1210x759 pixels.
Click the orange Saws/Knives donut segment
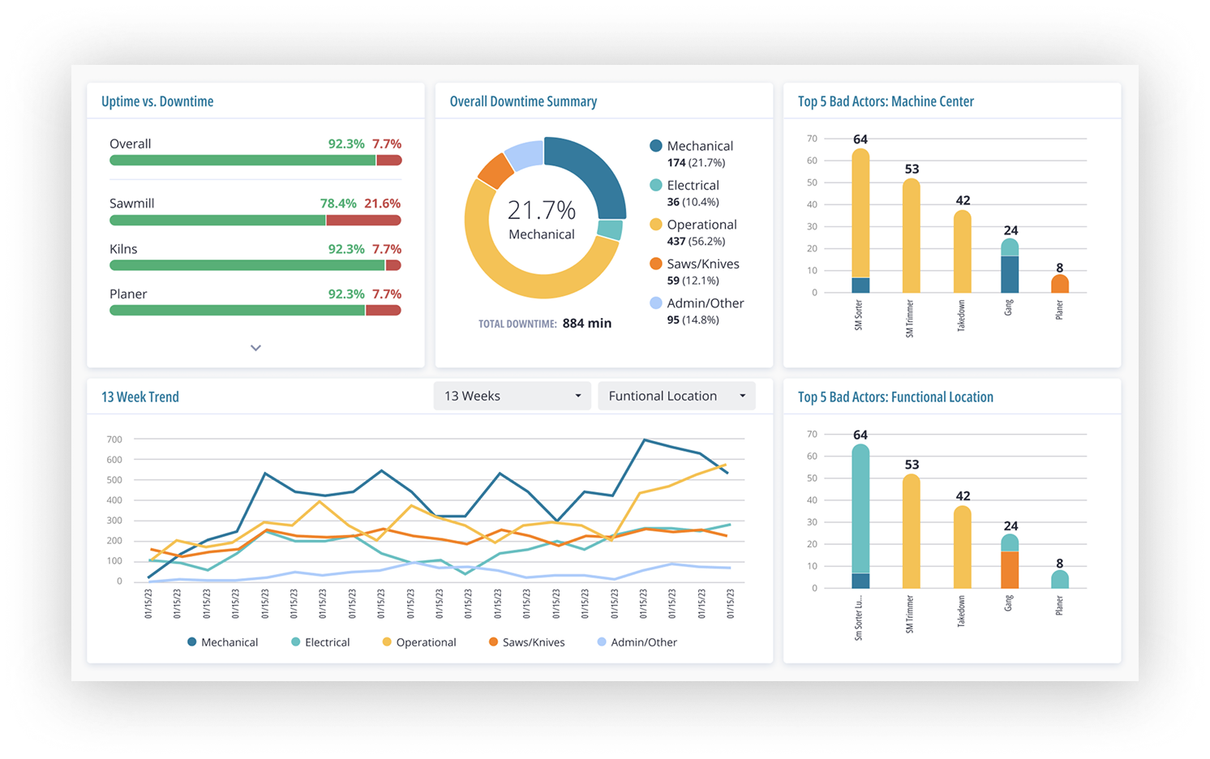(x=495, y=170)
